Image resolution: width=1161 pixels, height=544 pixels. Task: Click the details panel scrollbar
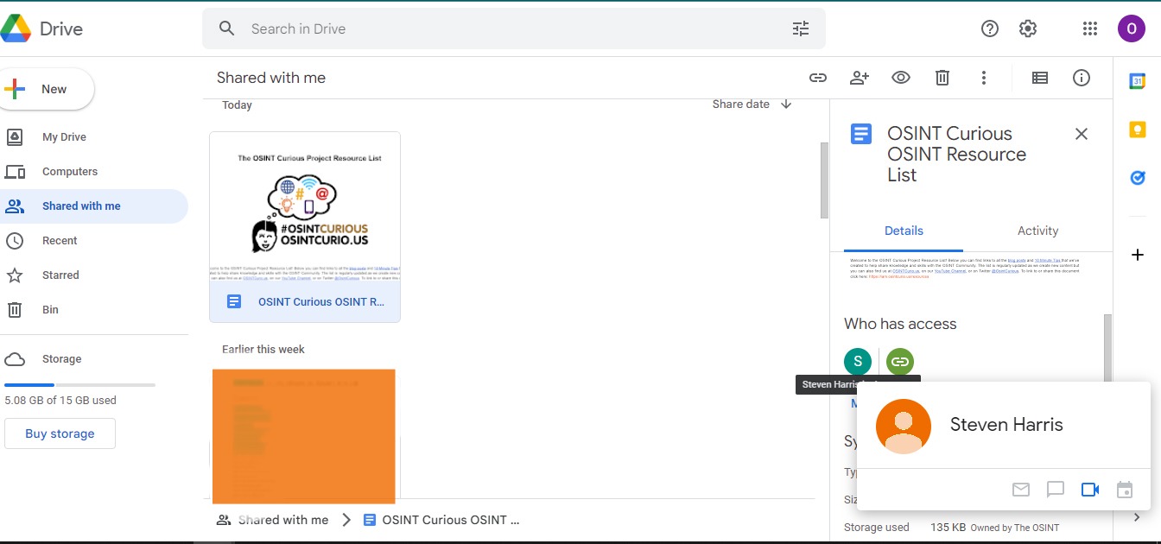1108,348
